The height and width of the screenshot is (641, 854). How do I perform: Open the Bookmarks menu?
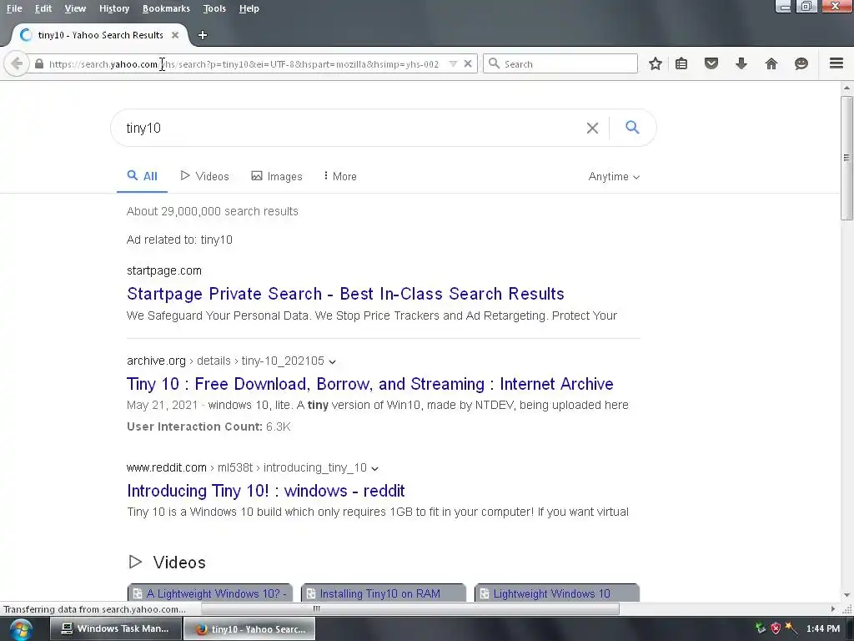point(166,8)
